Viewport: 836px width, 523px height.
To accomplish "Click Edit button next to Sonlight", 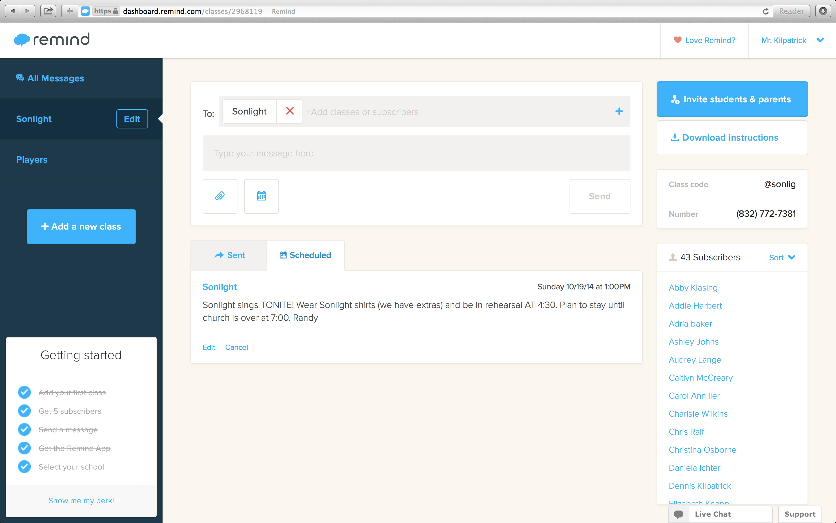I will pyautogui.click(x=132, y=119).
